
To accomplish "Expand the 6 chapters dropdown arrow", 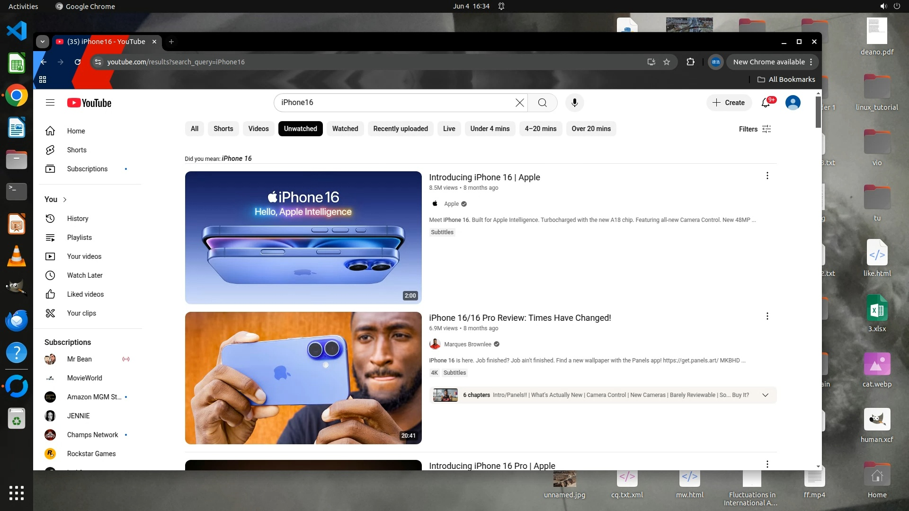I will point(765,395).
